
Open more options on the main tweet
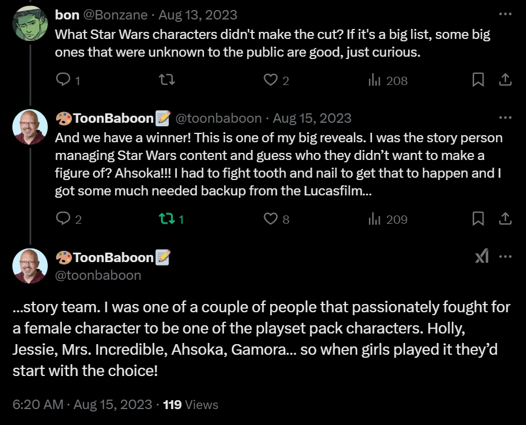point(505,257)
